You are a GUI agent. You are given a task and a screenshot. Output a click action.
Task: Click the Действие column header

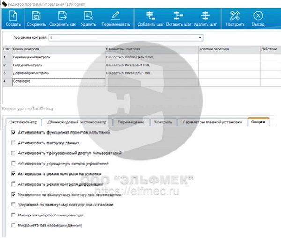coord(271,49)
